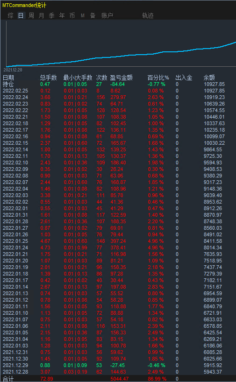Click balance value 10030.22
This screenshot has width=236, height=382.
point(215,143)
